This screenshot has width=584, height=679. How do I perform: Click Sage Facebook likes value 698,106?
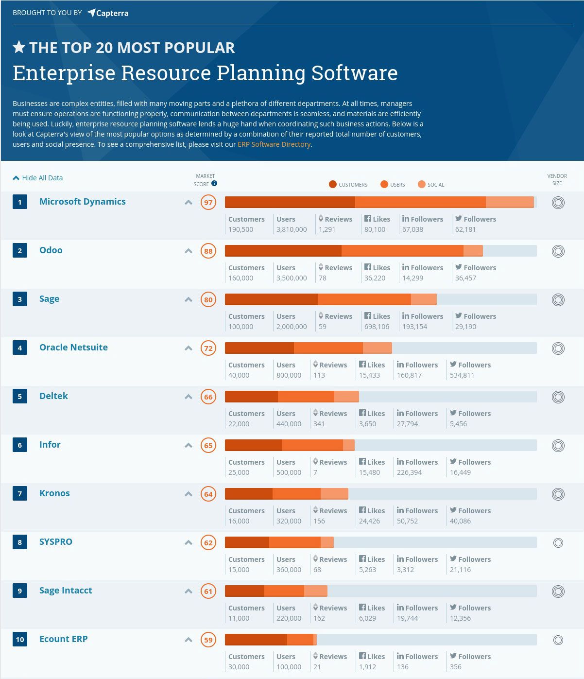coord(377,327)
